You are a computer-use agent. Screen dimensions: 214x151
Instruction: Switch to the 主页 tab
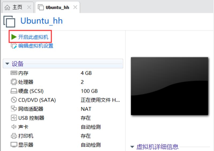tap(18, 7)
